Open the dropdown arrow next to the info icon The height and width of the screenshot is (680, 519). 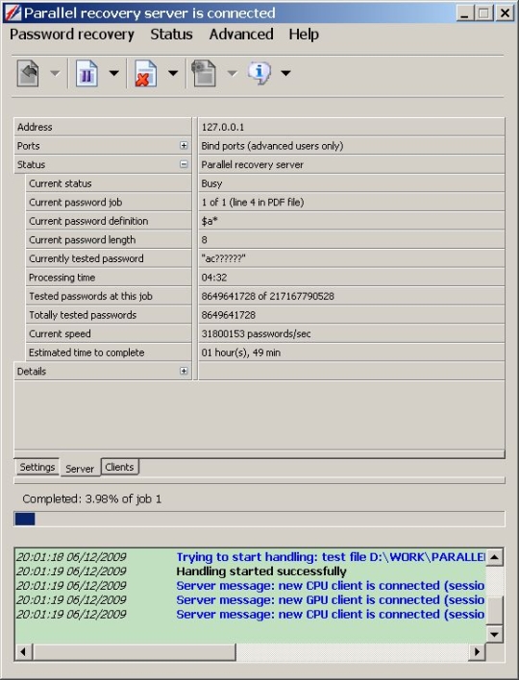click(x=285, y=73)
